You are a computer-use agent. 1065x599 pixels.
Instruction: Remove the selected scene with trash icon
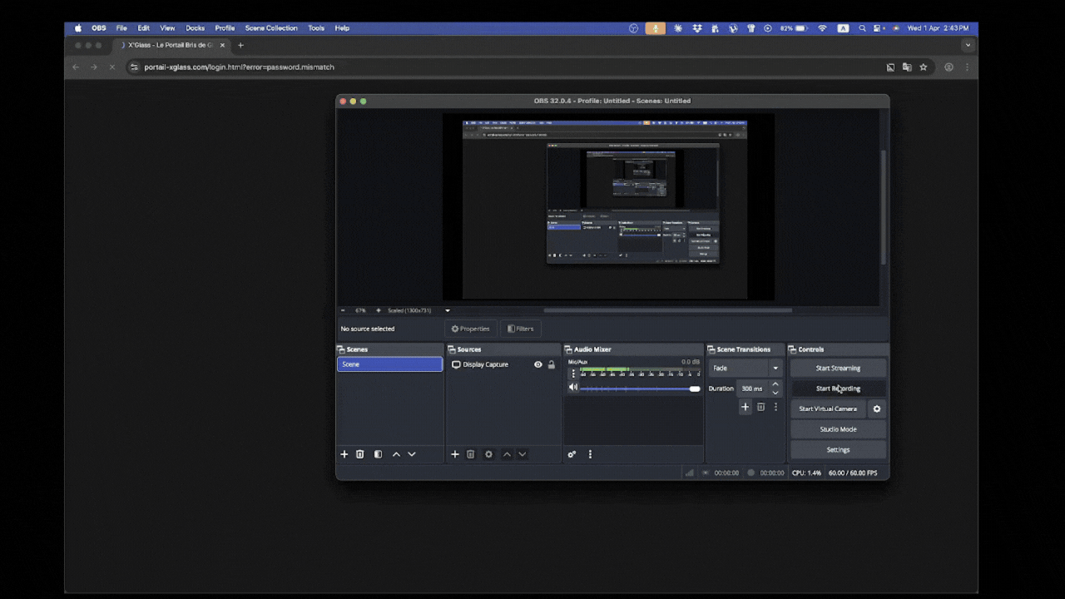[x=360, y=454]
